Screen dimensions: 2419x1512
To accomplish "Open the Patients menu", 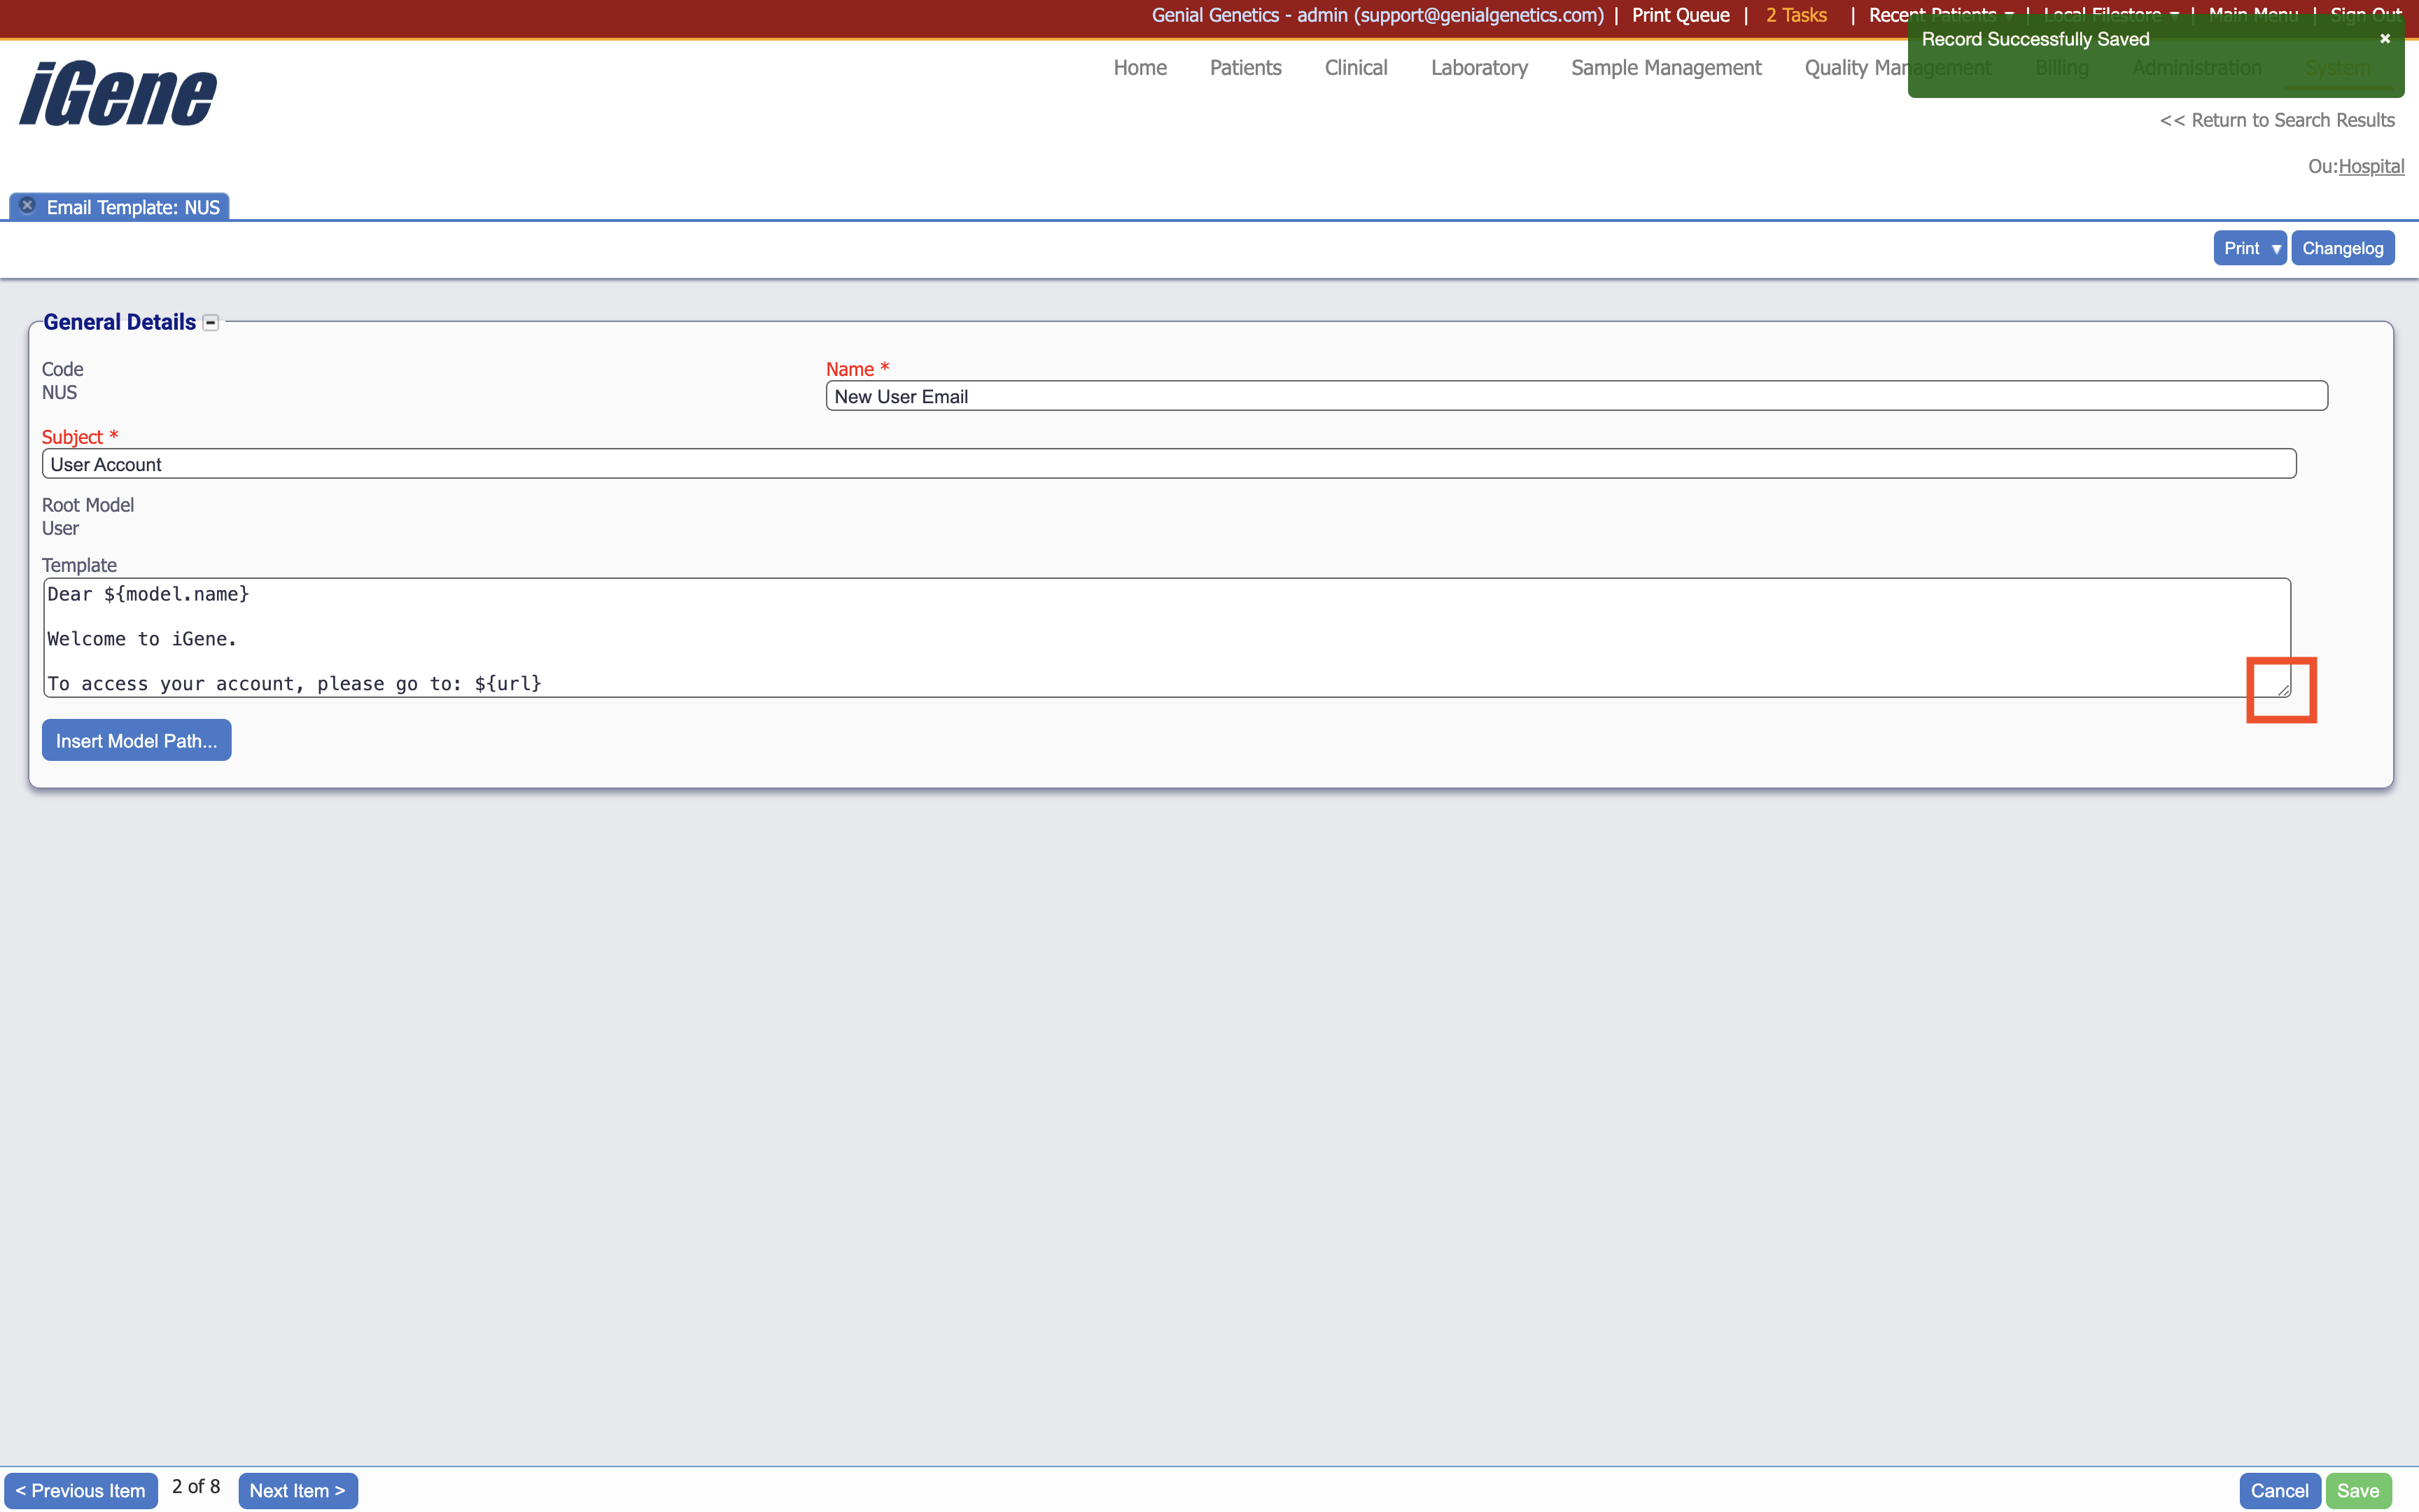I will click(x=1245, y=68).
